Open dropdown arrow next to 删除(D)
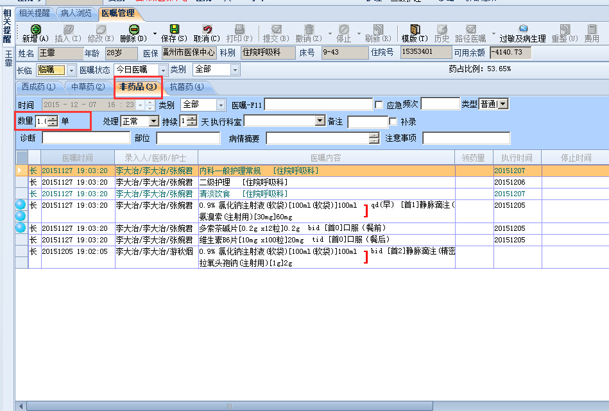The image size is (609, 411). (x=155, y=34)
